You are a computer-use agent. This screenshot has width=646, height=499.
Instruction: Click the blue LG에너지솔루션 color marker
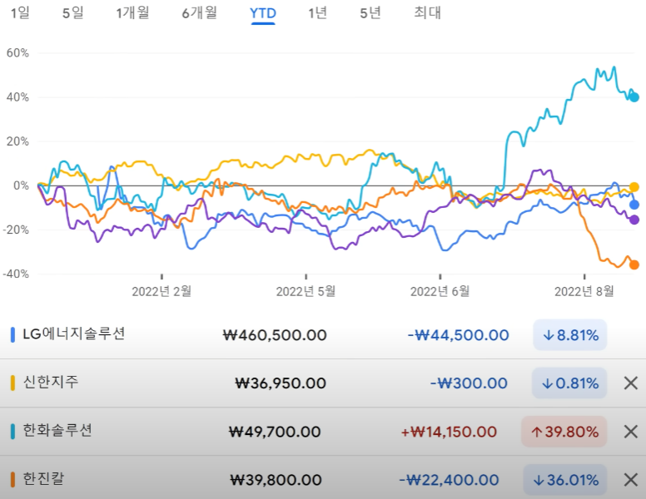coord(12,334)
